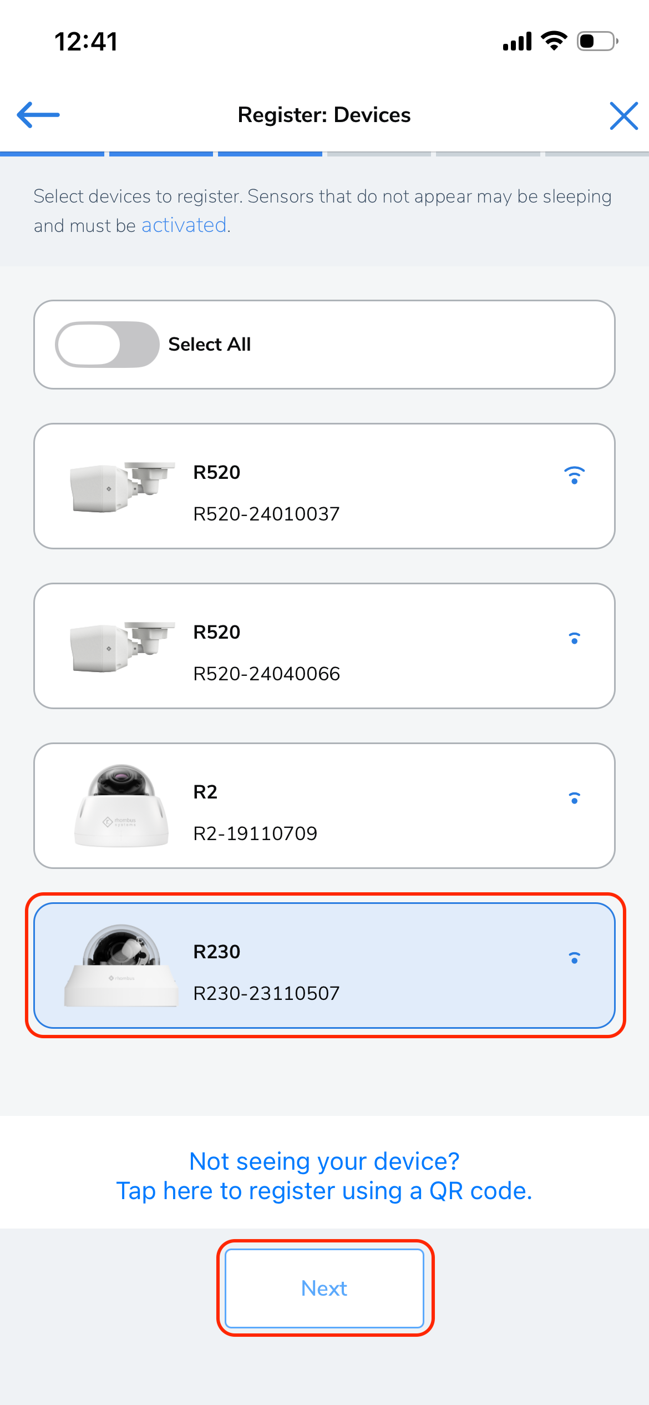Select the R2-19110709 dome camera card

point(324,806)
